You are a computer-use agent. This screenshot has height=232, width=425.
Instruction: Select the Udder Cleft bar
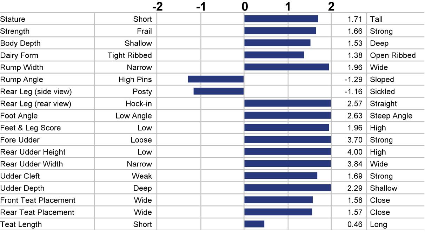[x=281, y=176]
